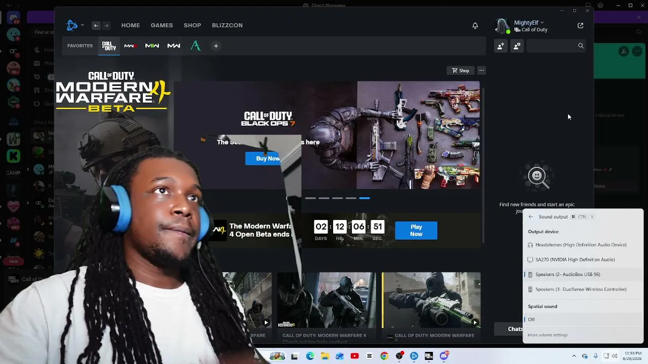Select Speakers (3- DualSense Wireless Controller) output

click(x=583, y=289)
